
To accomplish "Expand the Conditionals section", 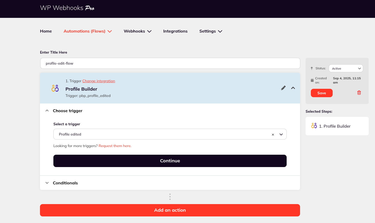I will click(47, 183).
